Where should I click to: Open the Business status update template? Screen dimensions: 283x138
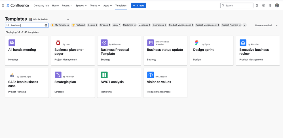(x=165, y=51)
